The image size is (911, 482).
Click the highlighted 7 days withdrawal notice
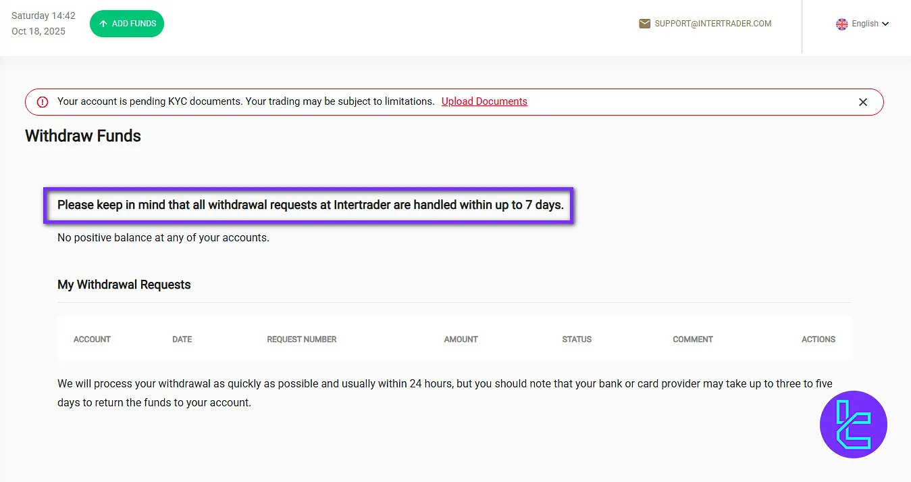pos(310,205)
